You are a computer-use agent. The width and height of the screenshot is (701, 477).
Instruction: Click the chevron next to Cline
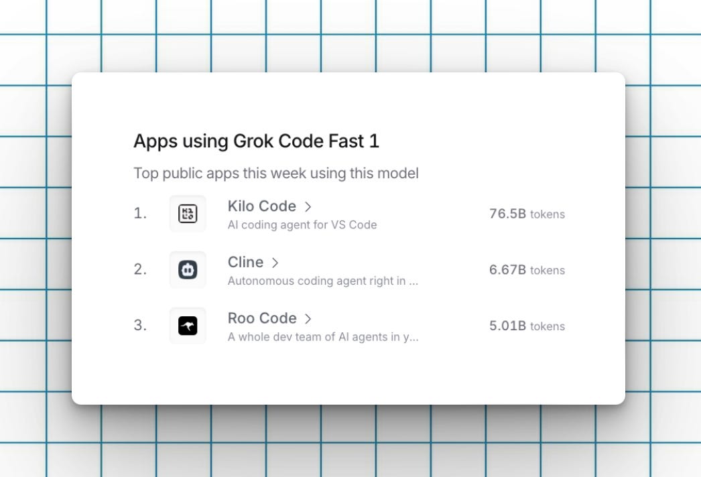[275, 263]
